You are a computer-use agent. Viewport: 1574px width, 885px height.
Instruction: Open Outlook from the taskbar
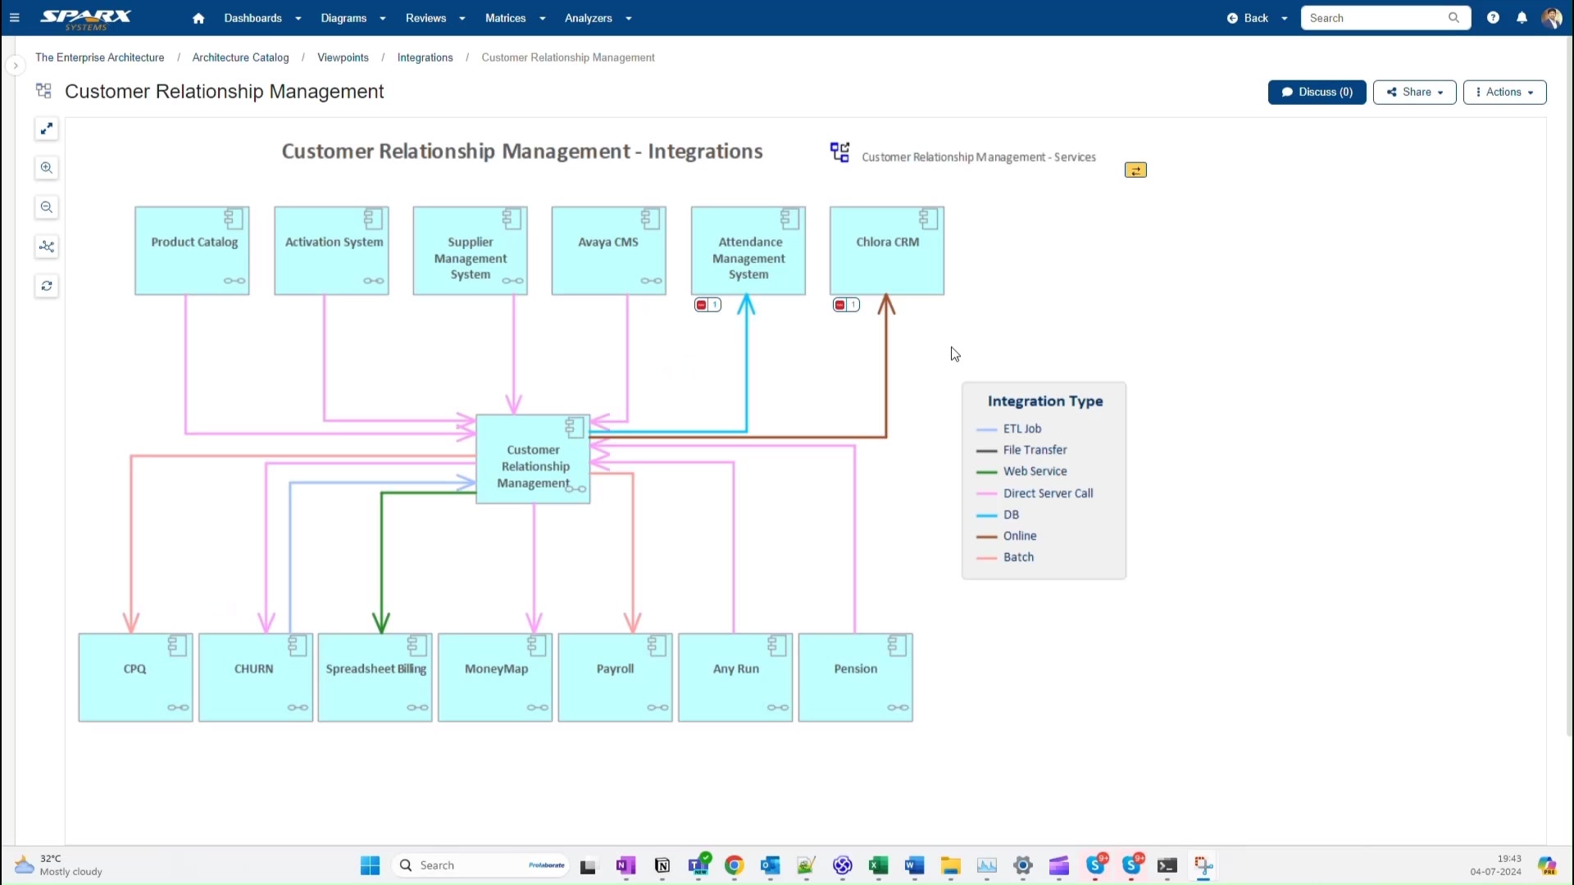coord(771,865)
